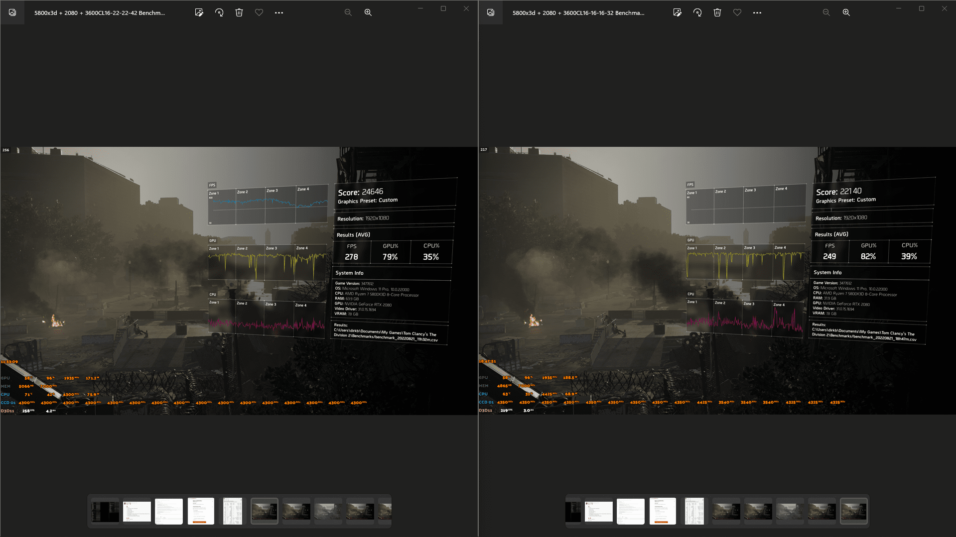The image size is (956, 537).
Task: Open the forum post thumbnail in left filmstrip
Action: click(x=137, y=511)
